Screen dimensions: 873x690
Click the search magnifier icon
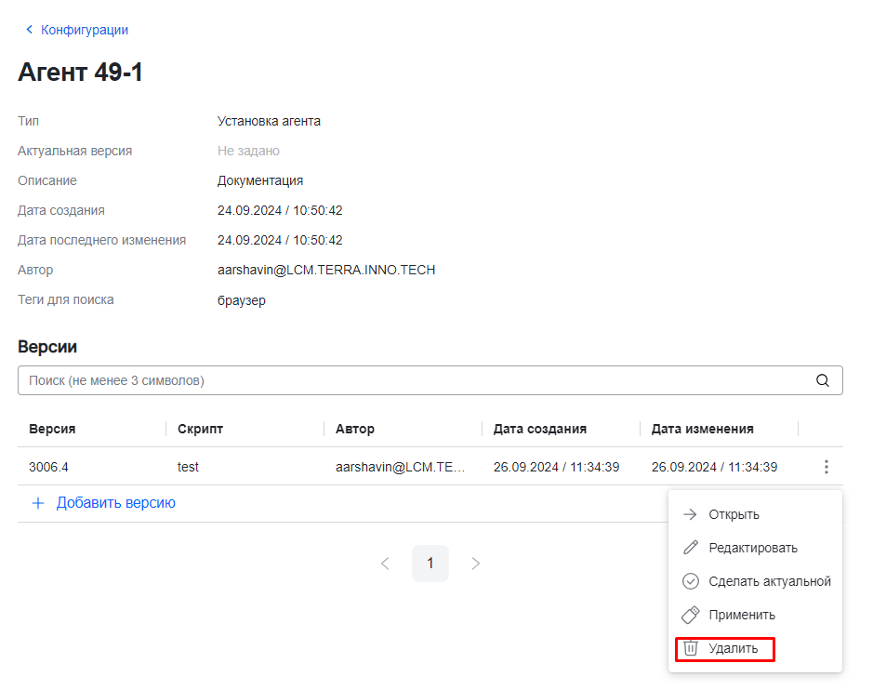click(822, 380)
